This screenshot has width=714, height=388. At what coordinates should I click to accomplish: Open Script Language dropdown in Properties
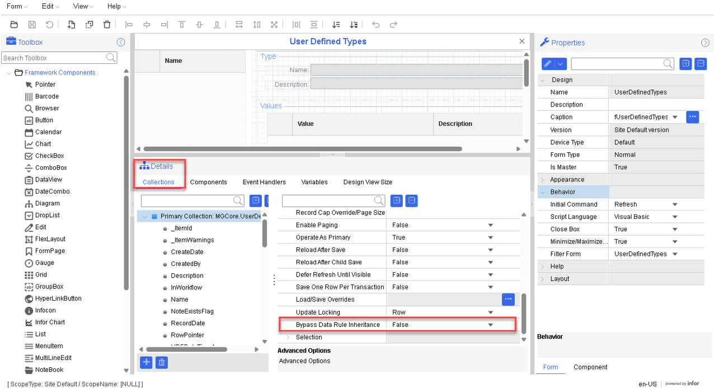675,217
